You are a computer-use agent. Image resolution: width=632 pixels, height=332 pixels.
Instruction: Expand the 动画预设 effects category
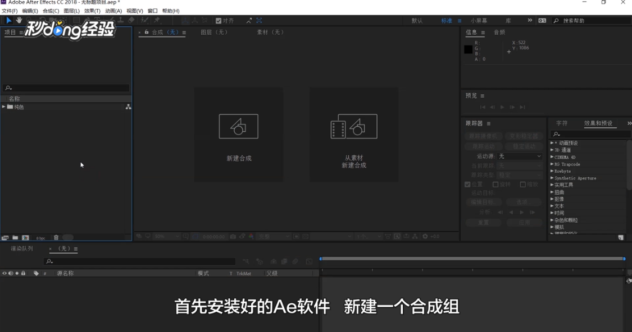coord(552,143)
